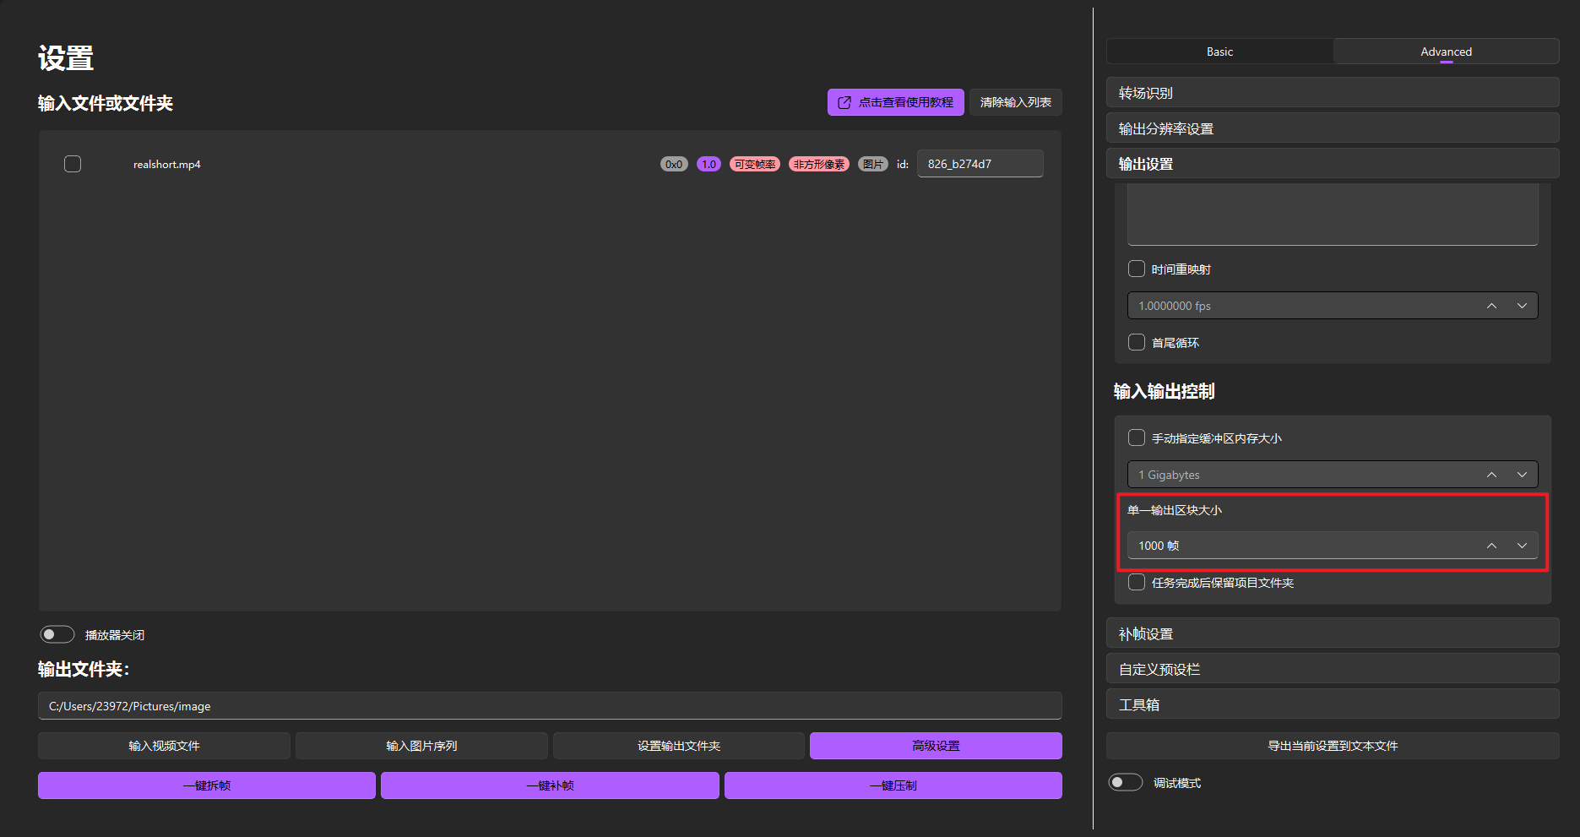The width and height of the screenshot is (1580, 837).
Task: Click the 可变帧率 tag
Action: [x=755, y=164]
